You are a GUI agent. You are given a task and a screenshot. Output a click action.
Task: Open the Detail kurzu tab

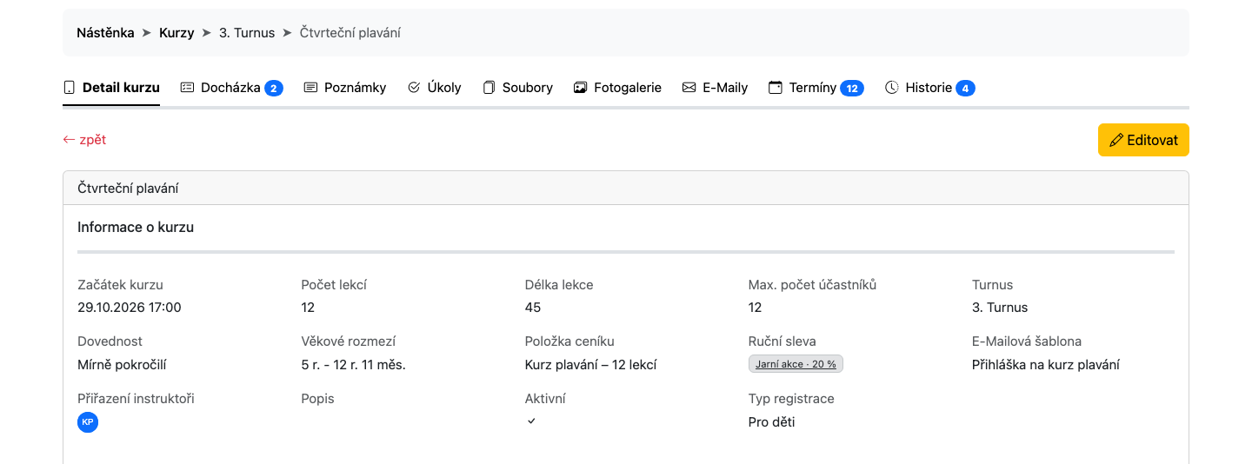[111, 88]
